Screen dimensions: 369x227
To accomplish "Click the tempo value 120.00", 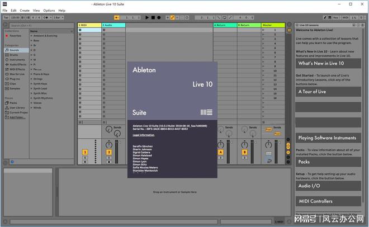I will point(15,17).
